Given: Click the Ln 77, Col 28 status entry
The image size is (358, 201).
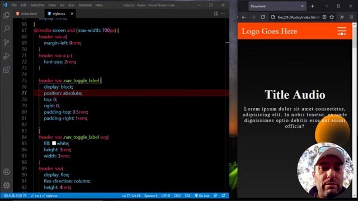Looking at the screenshot, I should point(131,195).
